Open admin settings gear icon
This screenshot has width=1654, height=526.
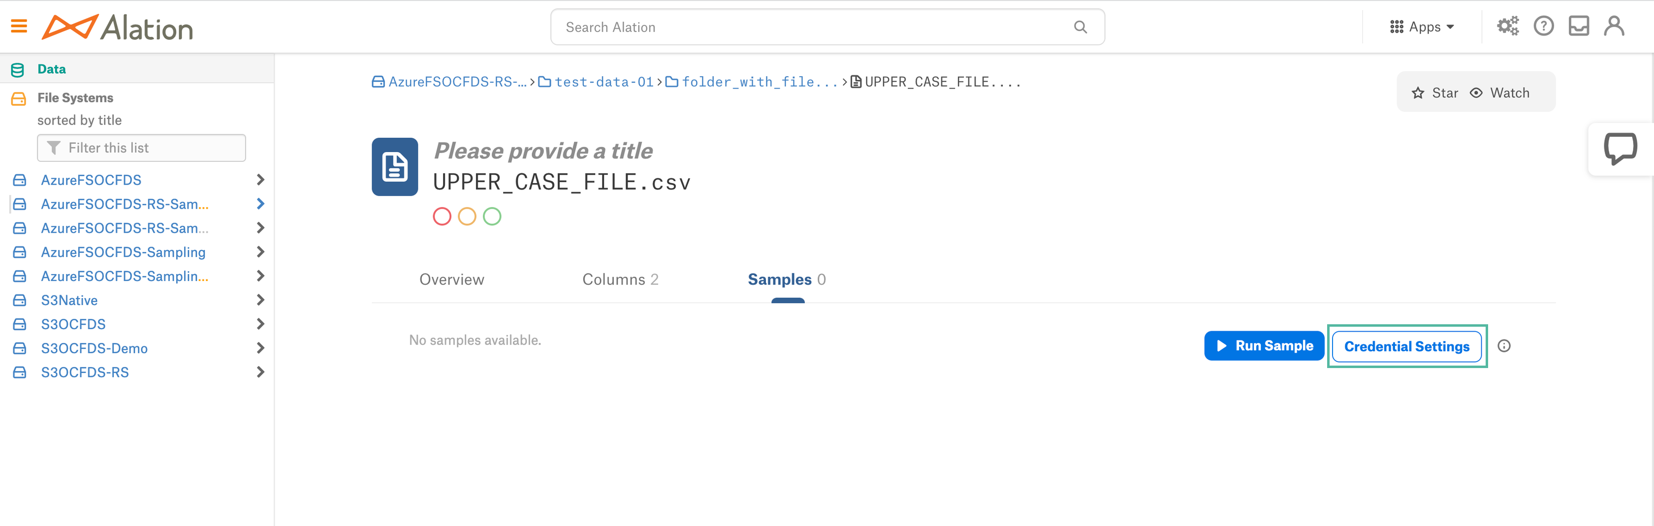pos(1508,26)
